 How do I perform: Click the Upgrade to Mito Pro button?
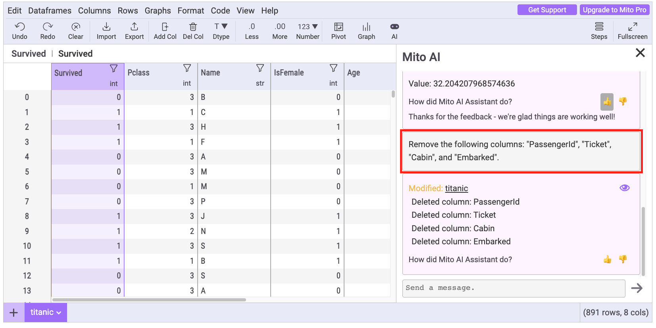pos(614,10)
